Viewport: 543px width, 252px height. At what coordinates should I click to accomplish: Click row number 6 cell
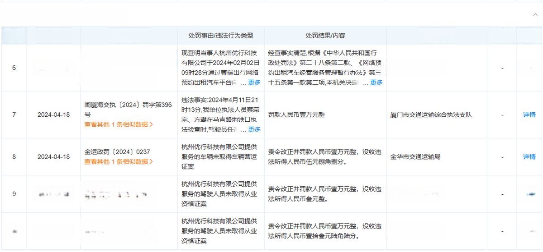pos(14,68)
